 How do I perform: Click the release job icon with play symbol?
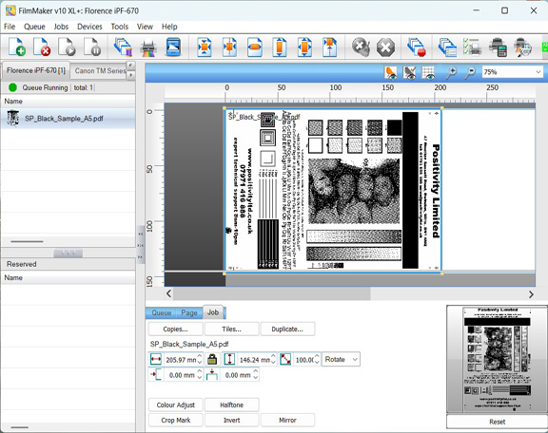[x=67, y=47]
